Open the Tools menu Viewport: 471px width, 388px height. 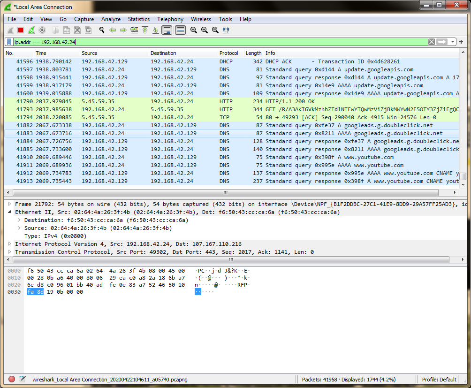(x=225, y=19)
